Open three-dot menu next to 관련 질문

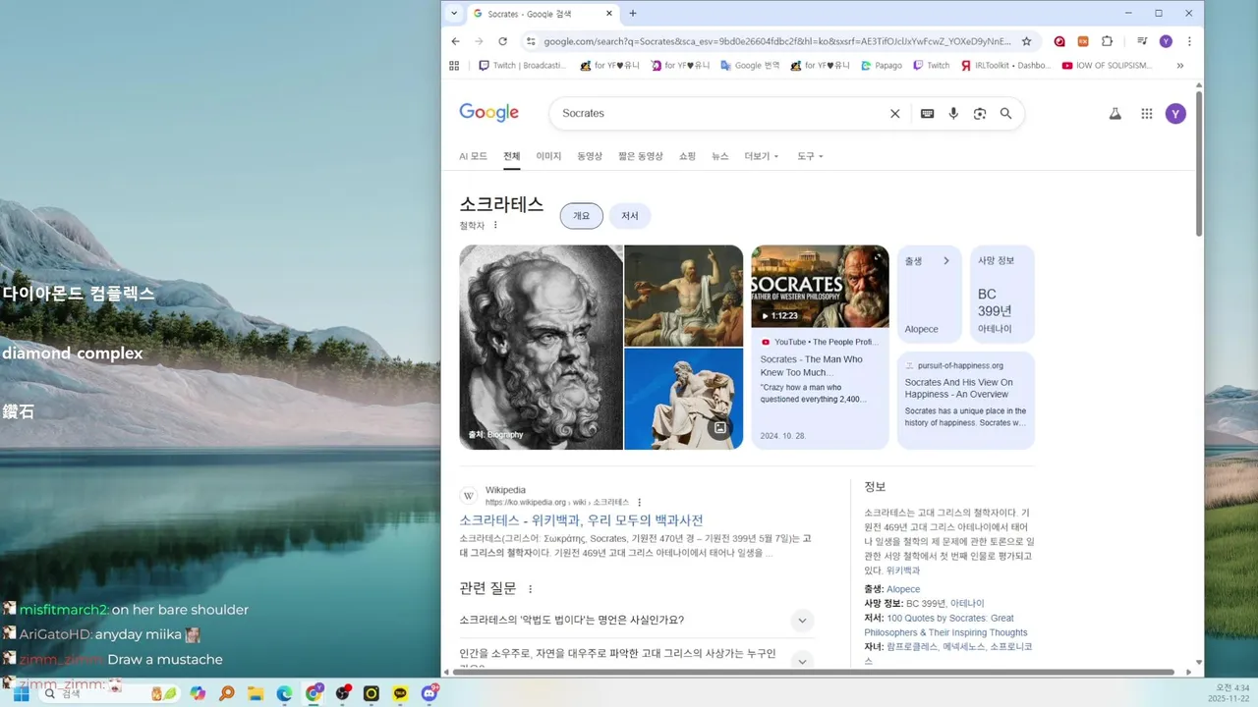[531, 589]
